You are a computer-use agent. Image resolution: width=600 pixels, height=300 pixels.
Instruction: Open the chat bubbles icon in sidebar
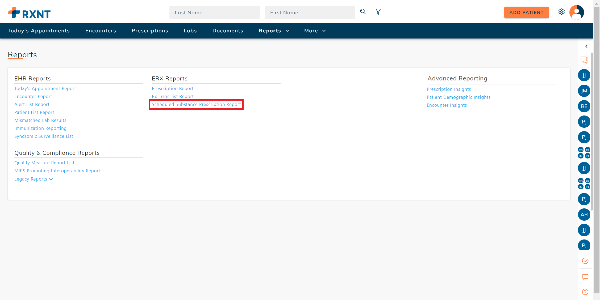584,60
